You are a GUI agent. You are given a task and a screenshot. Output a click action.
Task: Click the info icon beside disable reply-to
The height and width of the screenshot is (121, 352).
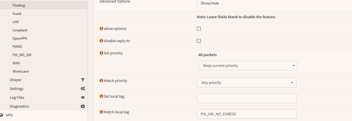[x=101, y=41]
